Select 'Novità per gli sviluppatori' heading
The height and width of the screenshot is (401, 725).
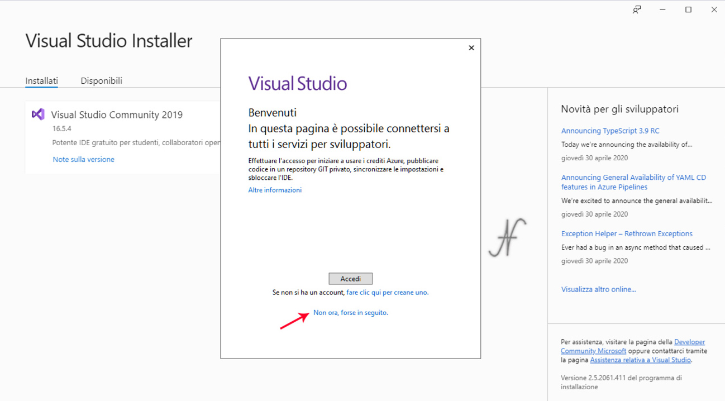619,109
